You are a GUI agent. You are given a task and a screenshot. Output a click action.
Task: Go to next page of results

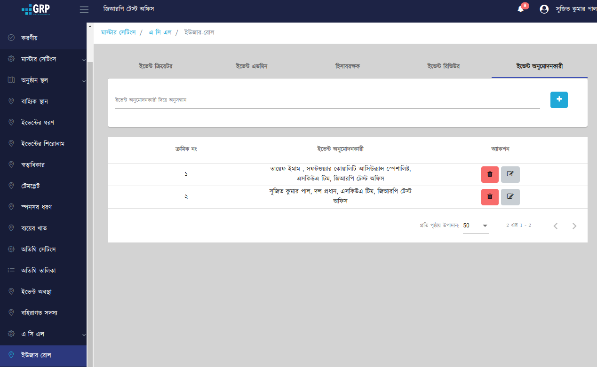(x=574, y=226)
